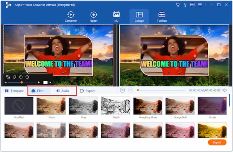
Task: Open the feedback chat icon
Action: click(x=192, y=5)
